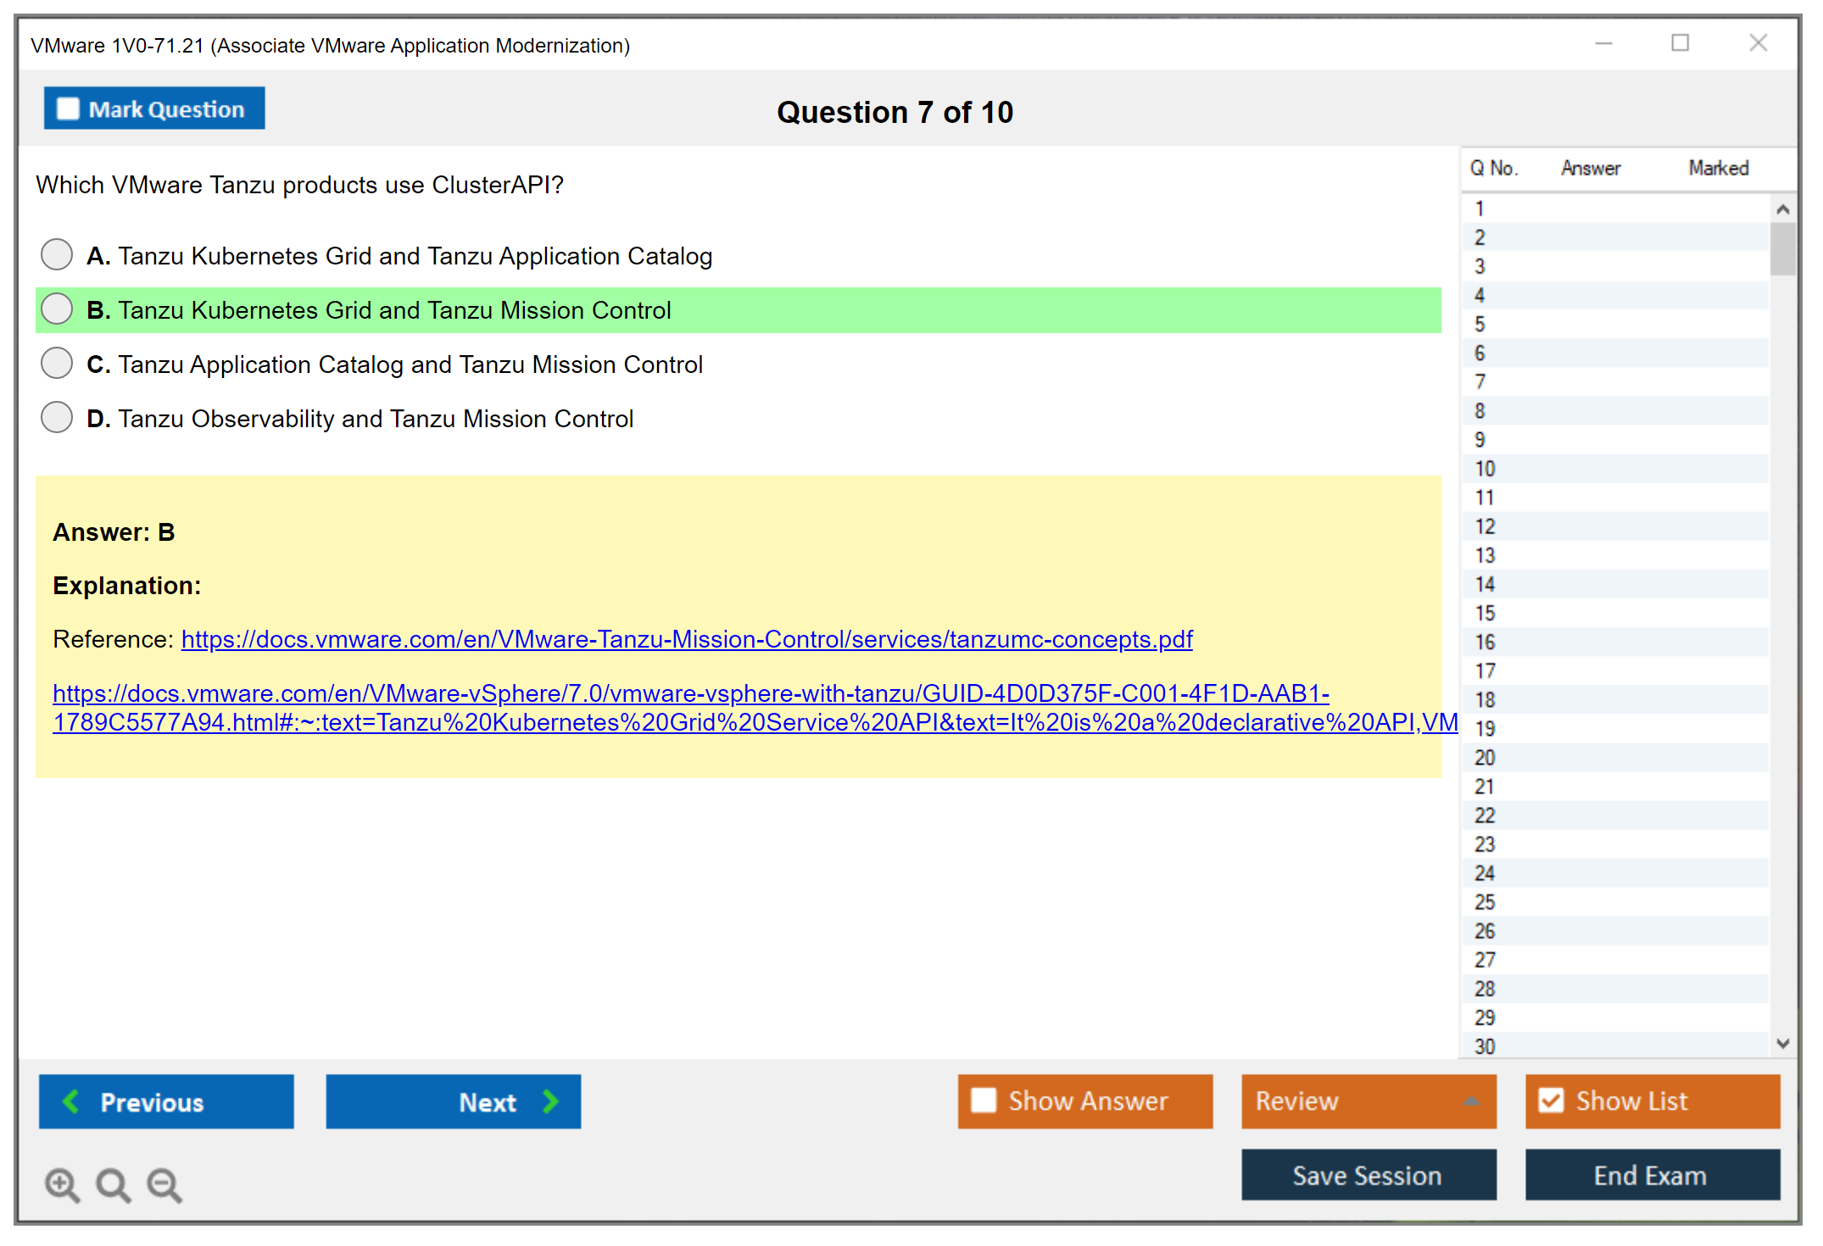This screenshot has height=1246, width=1823.
Task: Jump to question 22 in list
Action: pos(1485,815)
